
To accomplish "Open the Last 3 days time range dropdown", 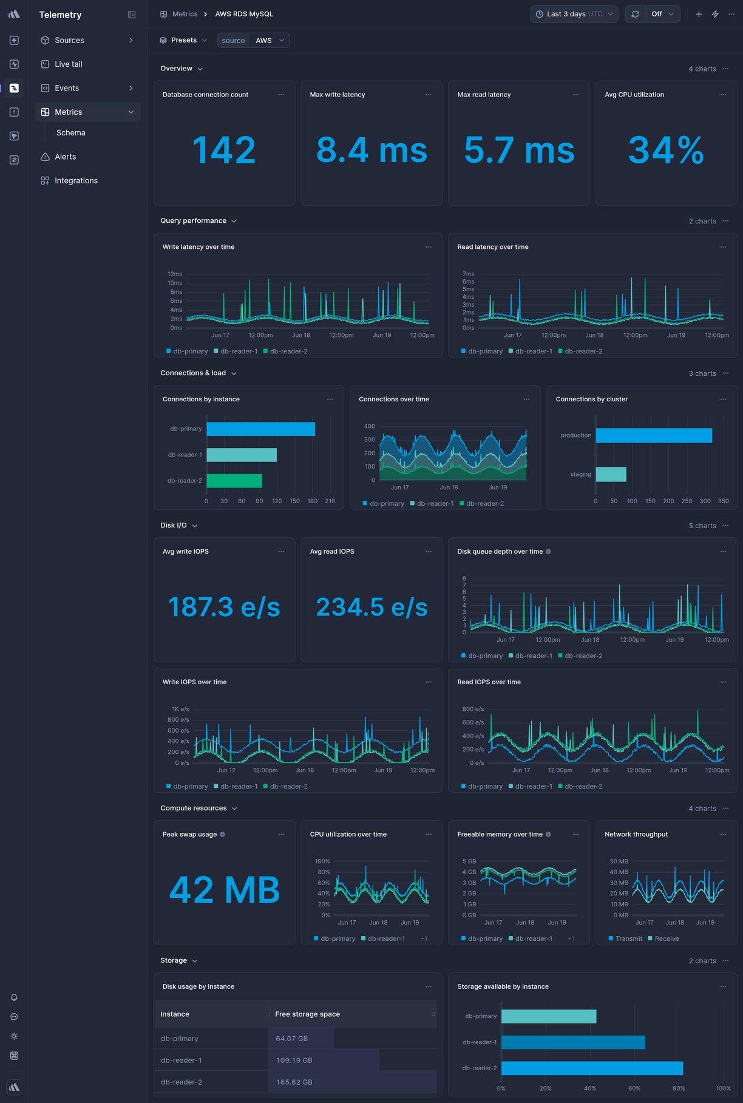I will [574, 14].
